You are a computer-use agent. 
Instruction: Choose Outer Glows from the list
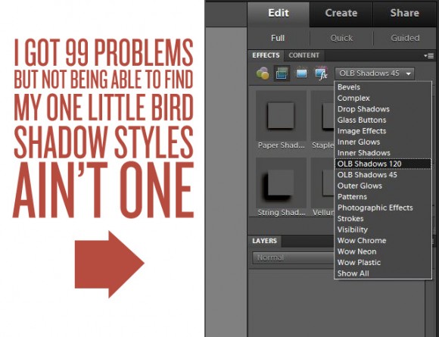click(383, 186)
